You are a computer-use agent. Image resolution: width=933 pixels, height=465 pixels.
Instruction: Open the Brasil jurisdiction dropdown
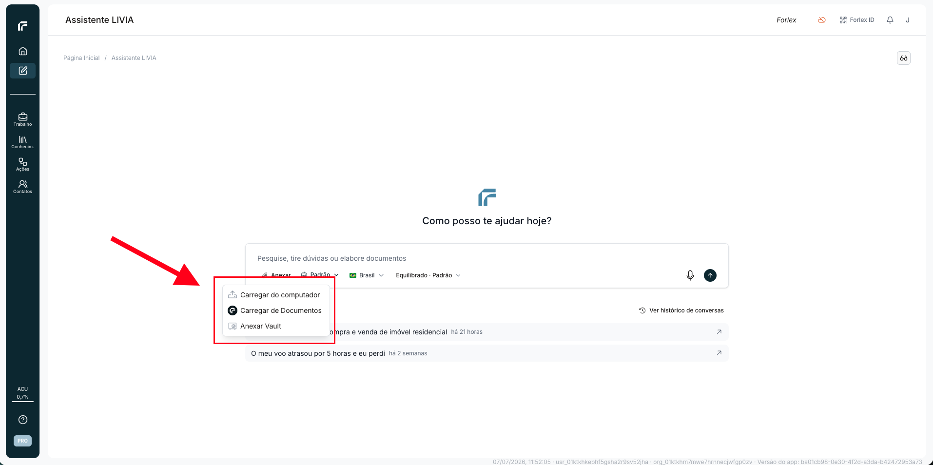click(367, 275)
